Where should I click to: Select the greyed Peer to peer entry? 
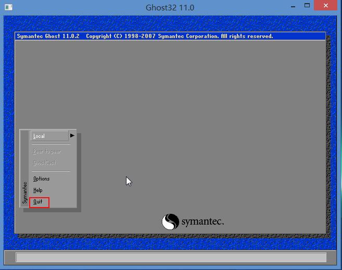click(x=47, y=151)
